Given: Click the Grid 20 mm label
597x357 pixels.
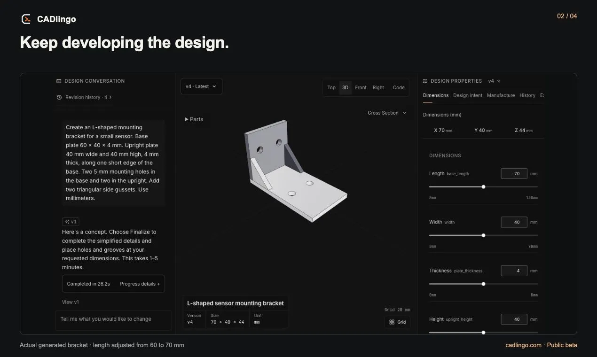Looking at the screenshot, I should [x=397, y=310].
